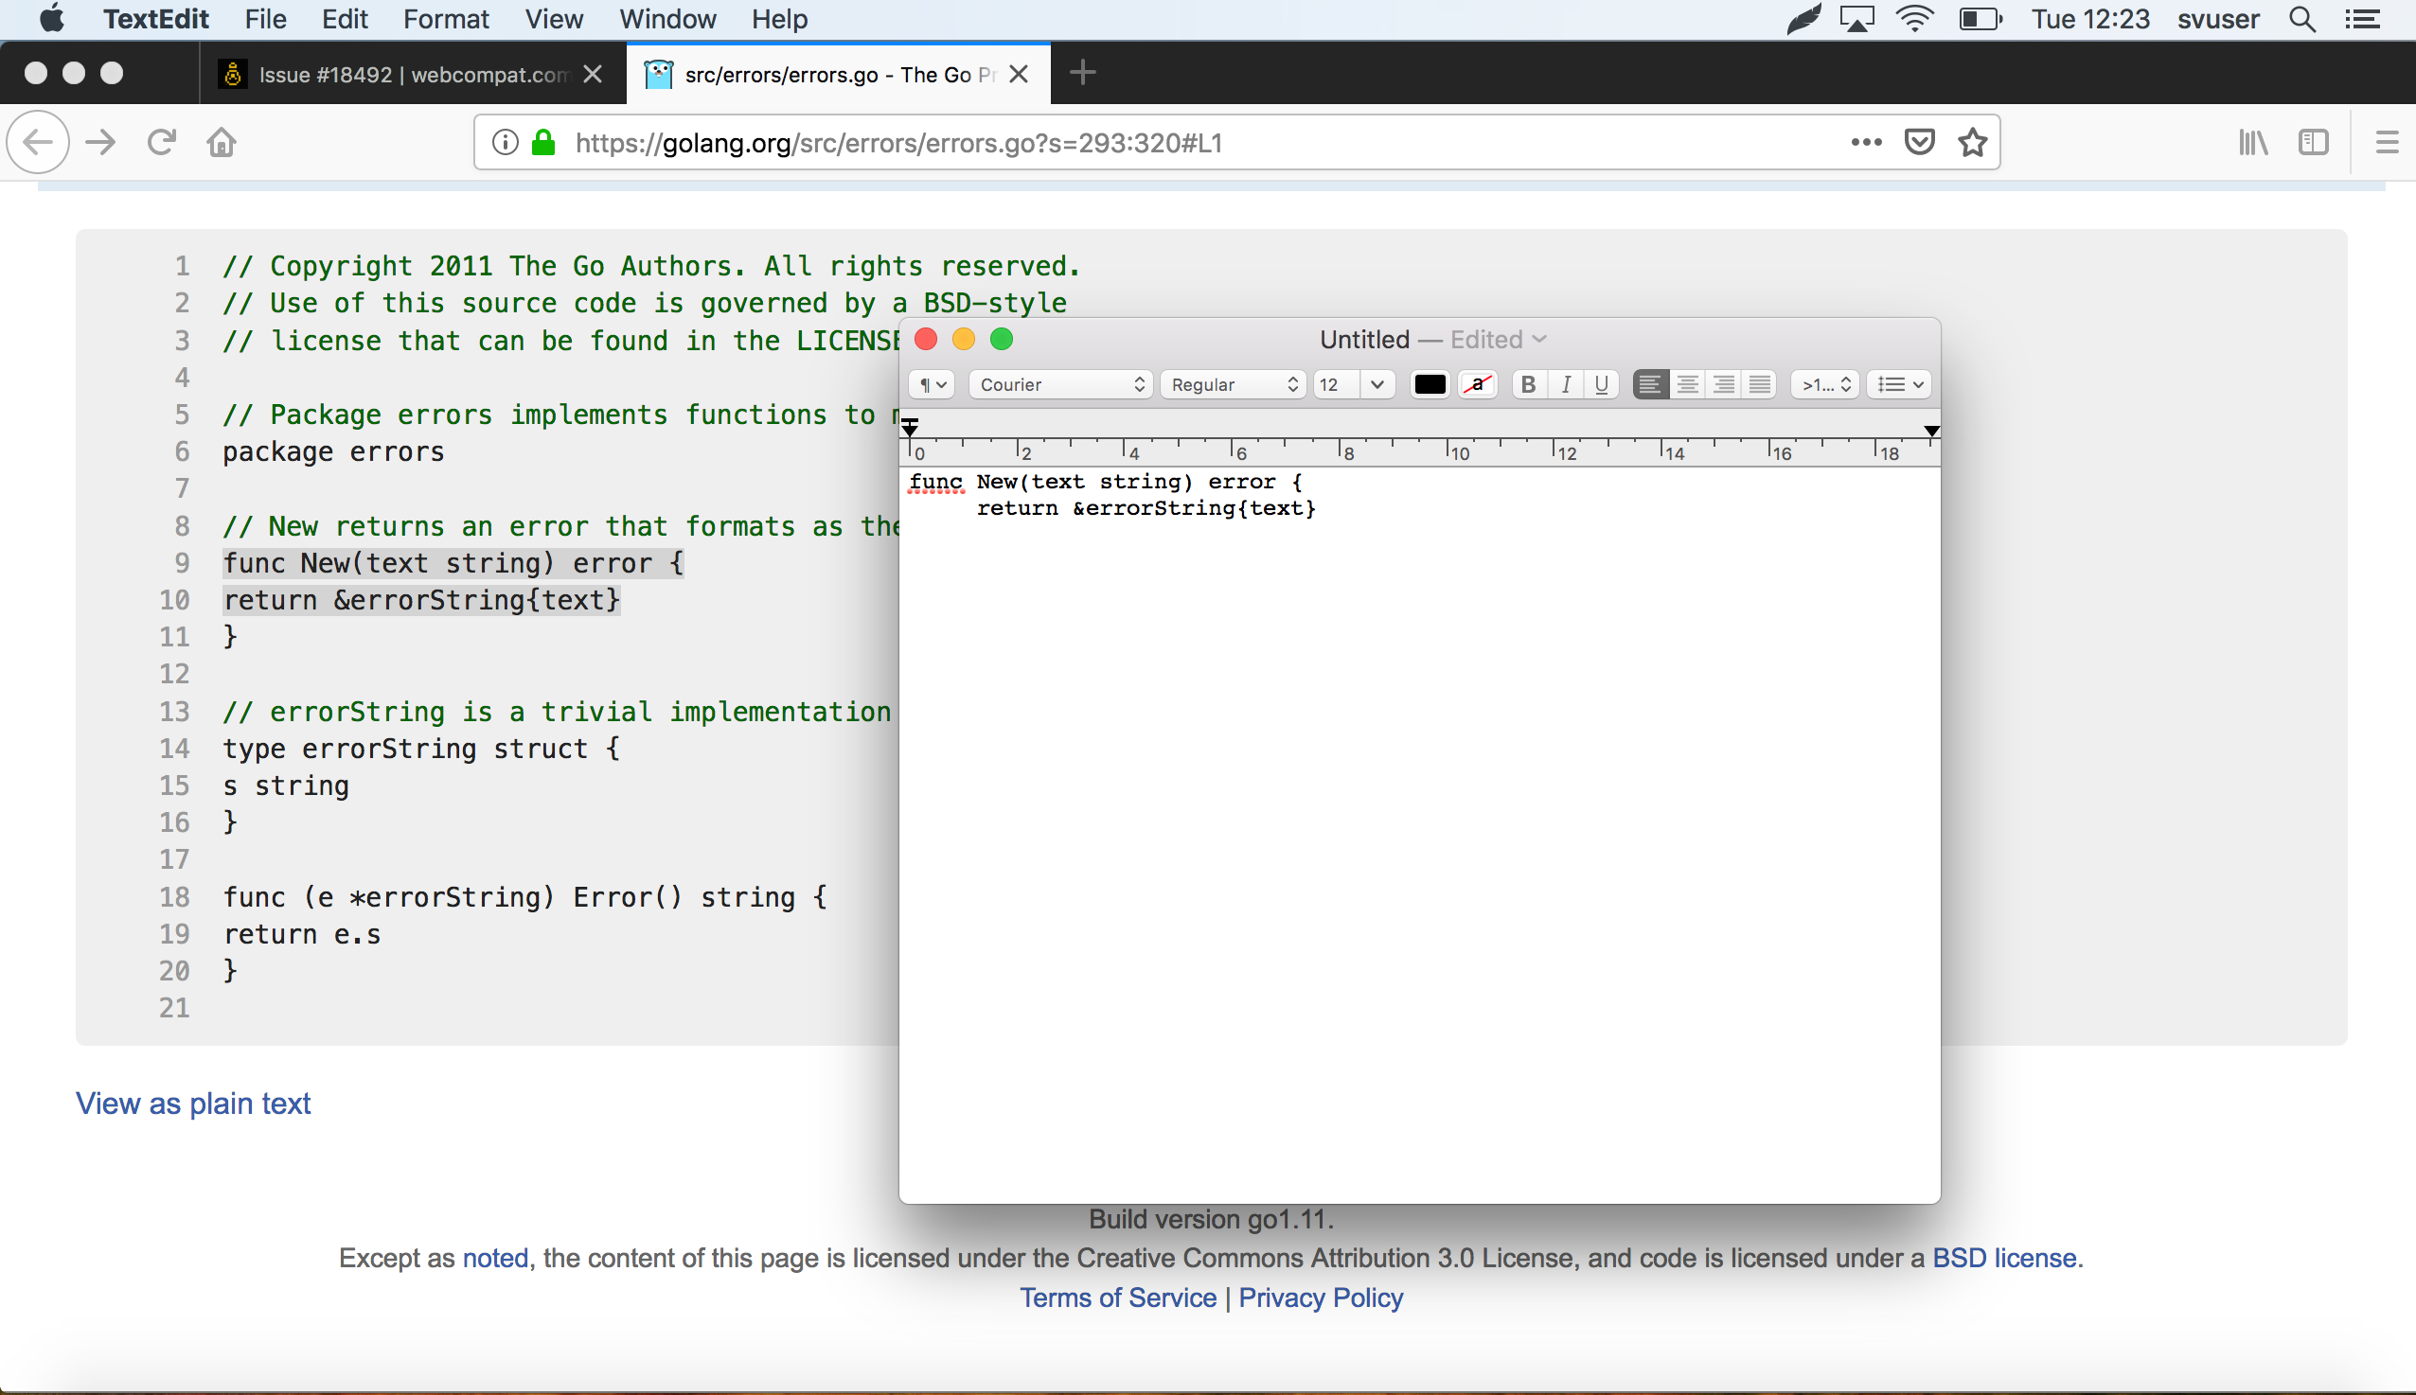Open the View as plain text link
Viewport: 2416px width, 1395px height.
(191, 1104)
